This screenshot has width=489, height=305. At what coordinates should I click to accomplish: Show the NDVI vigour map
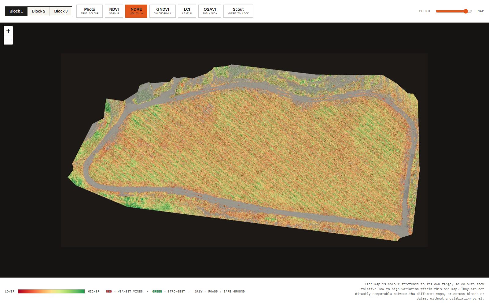point(114,11)
